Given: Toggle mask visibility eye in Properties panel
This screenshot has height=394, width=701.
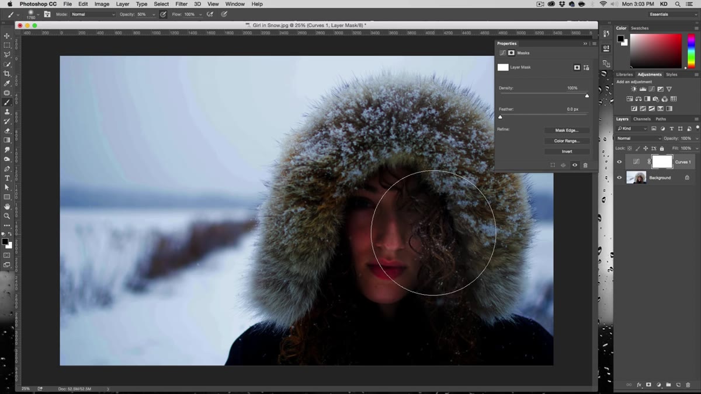Looking at the screenshot, I should [x=574, y=166].
